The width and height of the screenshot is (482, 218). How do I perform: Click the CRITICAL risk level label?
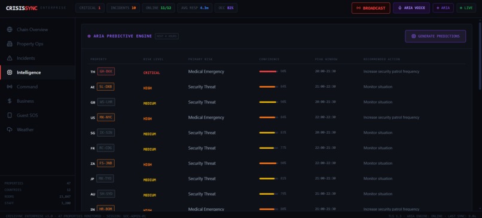pyautogui.click(x=151, y=73)
